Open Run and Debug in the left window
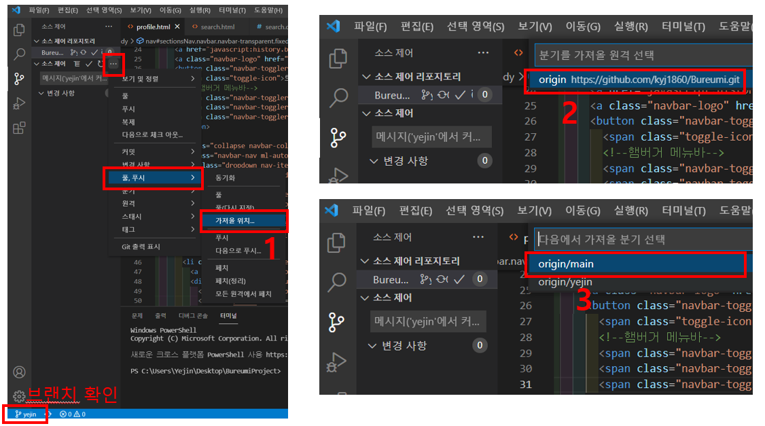Screen dimensions: 765x426 (x=19, y=103)
